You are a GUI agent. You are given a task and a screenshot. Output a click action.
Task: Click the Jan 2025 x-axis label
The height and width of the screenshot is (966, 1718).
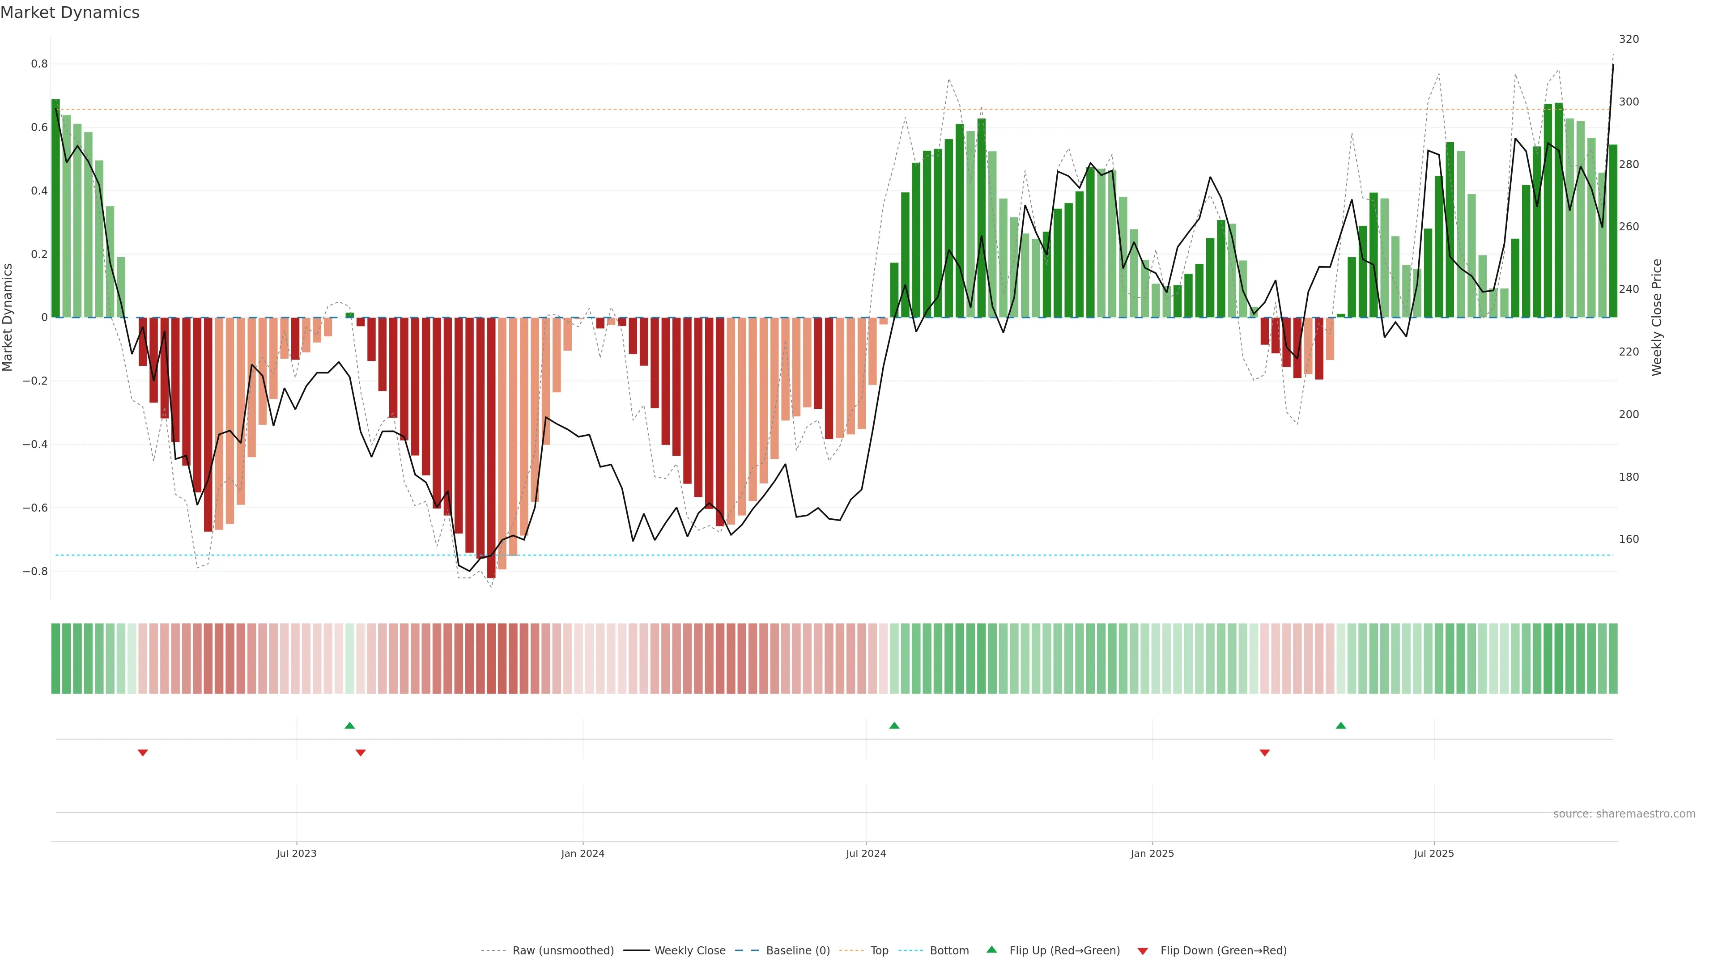point(1152,853)
